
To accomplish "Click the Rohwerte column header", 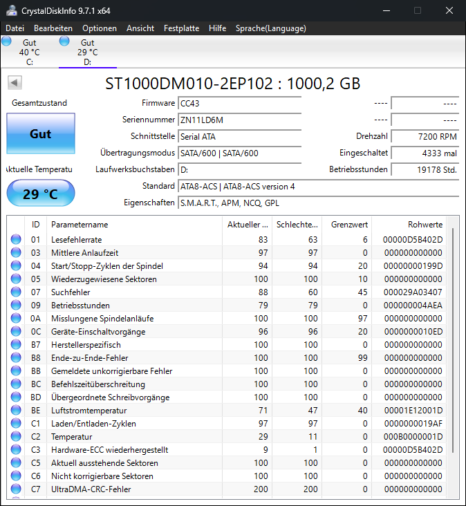I will click(409, 225).
